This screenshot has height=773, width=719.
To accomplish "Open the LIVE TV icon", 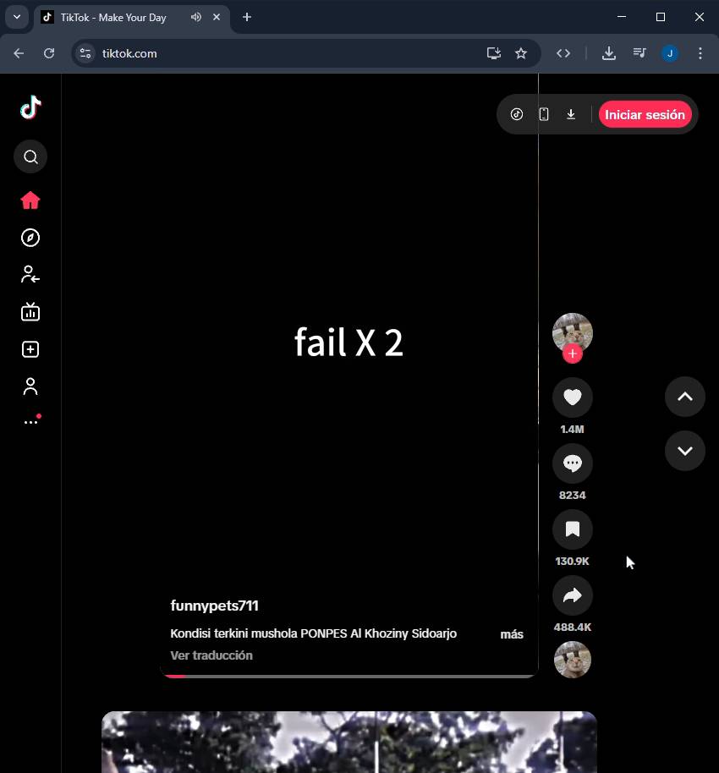I will (x=30, y=312).
